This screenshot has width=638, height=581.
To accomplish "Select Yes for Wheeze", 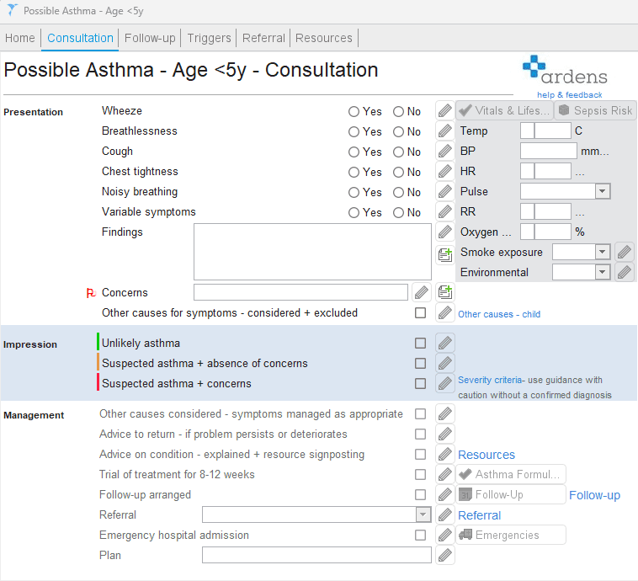I will tap(354, 111).
